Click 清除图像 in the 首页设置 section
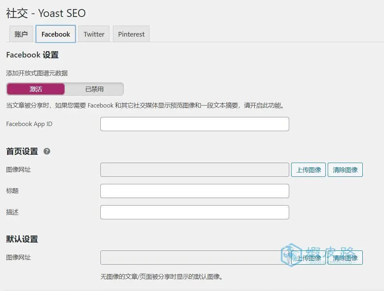Screen dimensions: 384x291 coord(345,170)
